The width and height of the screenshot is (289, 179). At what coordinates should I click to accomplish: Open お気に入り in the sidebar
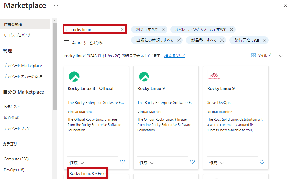tap(12, 106)
